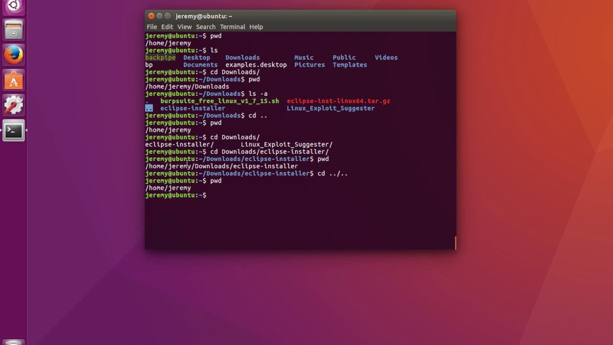Click the cd Downloads/eclipse-installer/ command
The width and height of the screenshot is (613, 345).
pyautogui.click(x=270, y=152)
